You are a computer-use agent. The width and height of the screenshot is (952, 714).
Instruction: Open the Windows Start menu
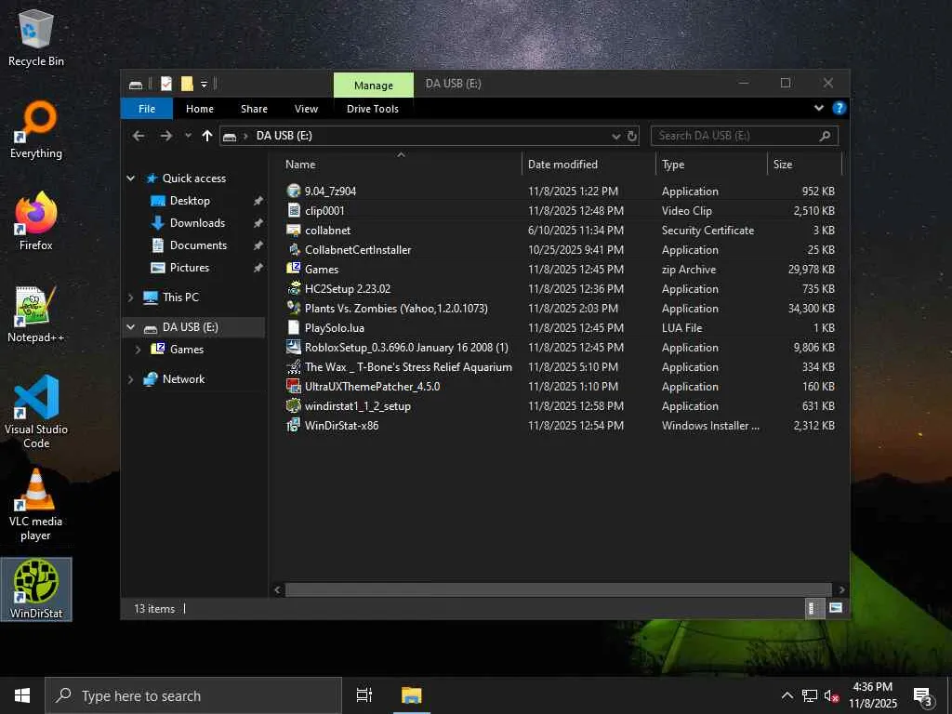(x=22, y=695)
